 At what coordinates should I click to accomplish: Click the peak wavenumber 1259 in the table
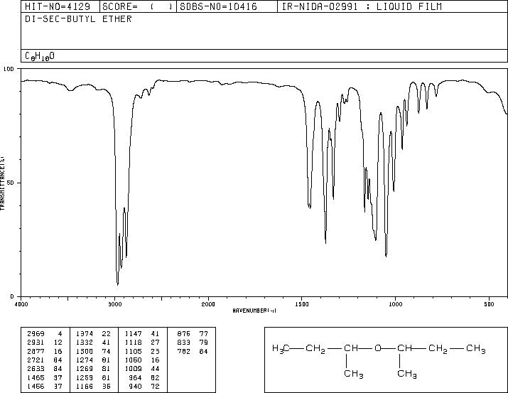pyautogui.click(x=85, y=378)
